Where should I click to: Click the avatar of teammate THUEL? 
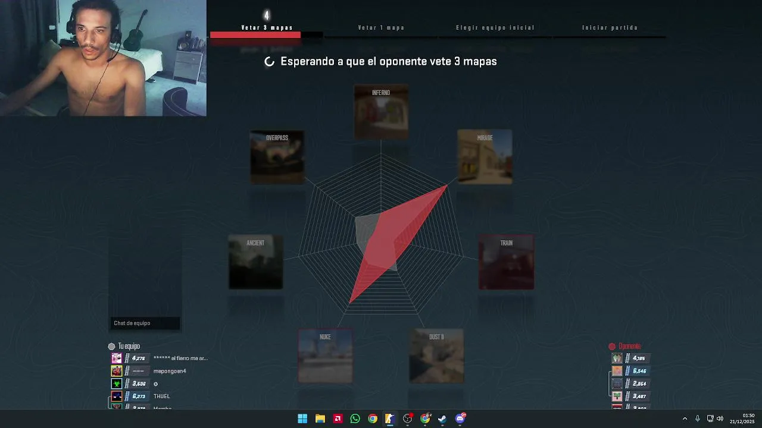117,396
